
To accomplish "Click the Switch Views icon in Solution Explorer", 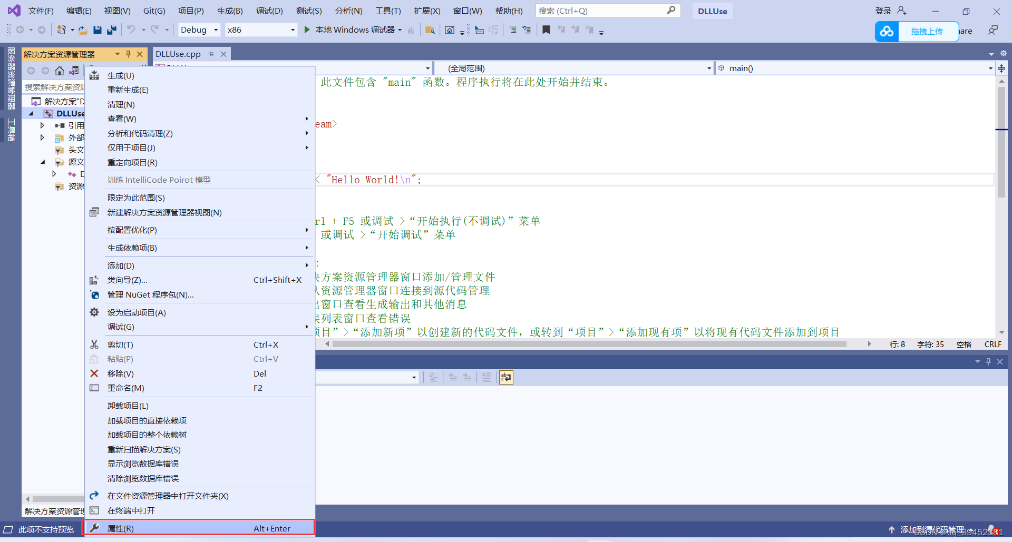I will tap(74, 71).
